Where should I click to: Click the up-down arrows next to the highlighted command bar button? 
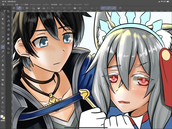pyautogui.click(x=23, y=8)
